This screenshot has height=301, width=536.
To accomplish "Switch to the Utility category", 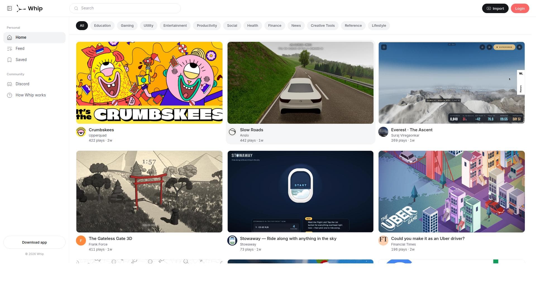I will 149,26.
